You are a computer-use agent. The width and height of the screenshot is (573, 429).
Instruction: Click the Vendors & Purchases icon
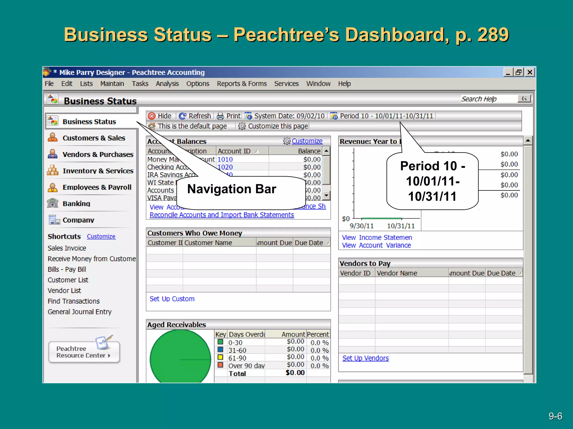53,154
